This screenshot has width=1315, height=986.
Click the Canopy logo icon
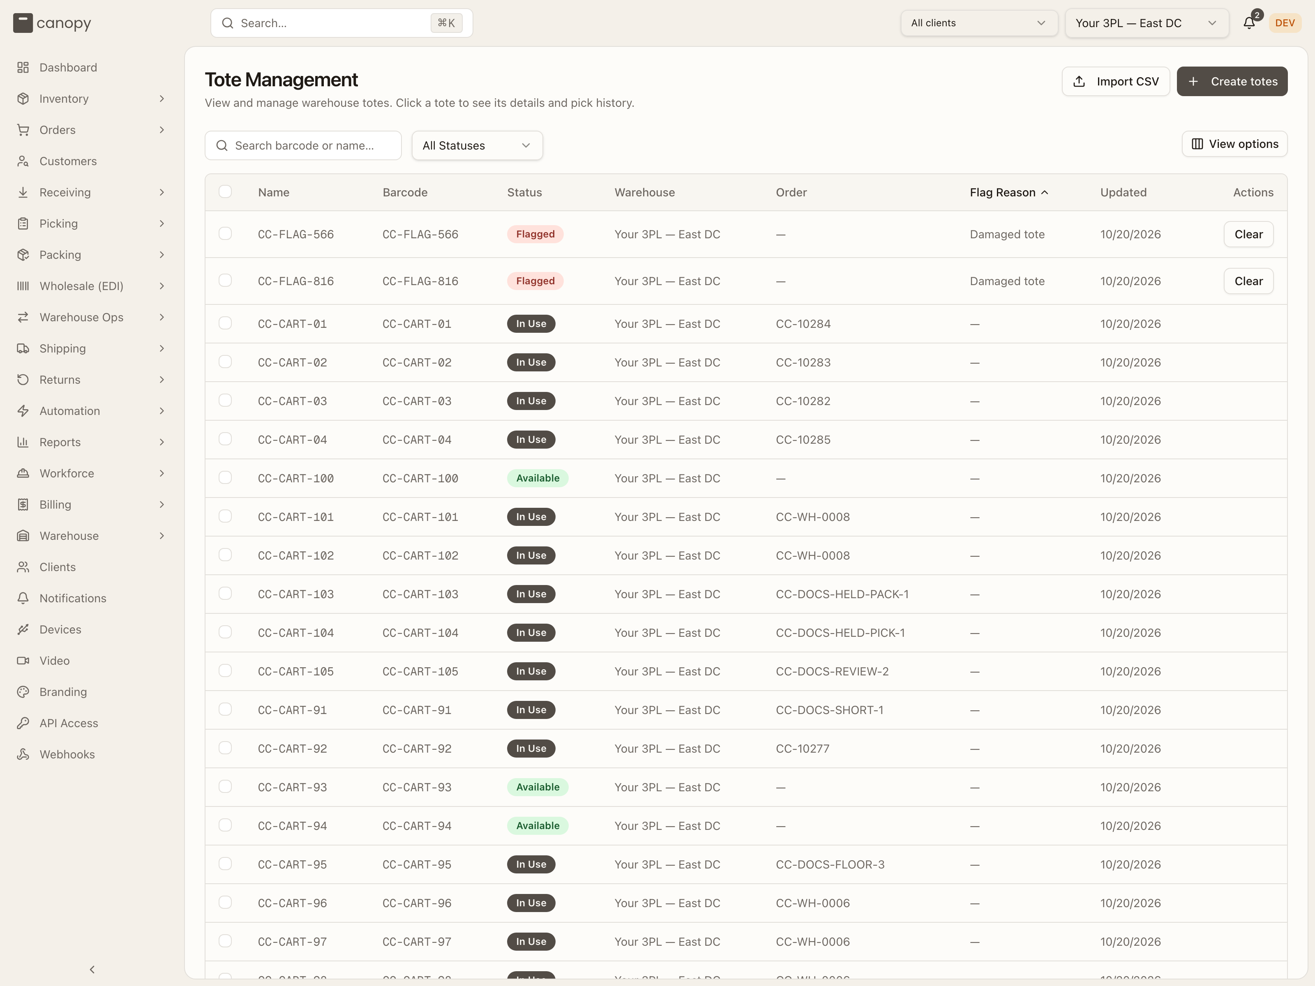[23, 23]
